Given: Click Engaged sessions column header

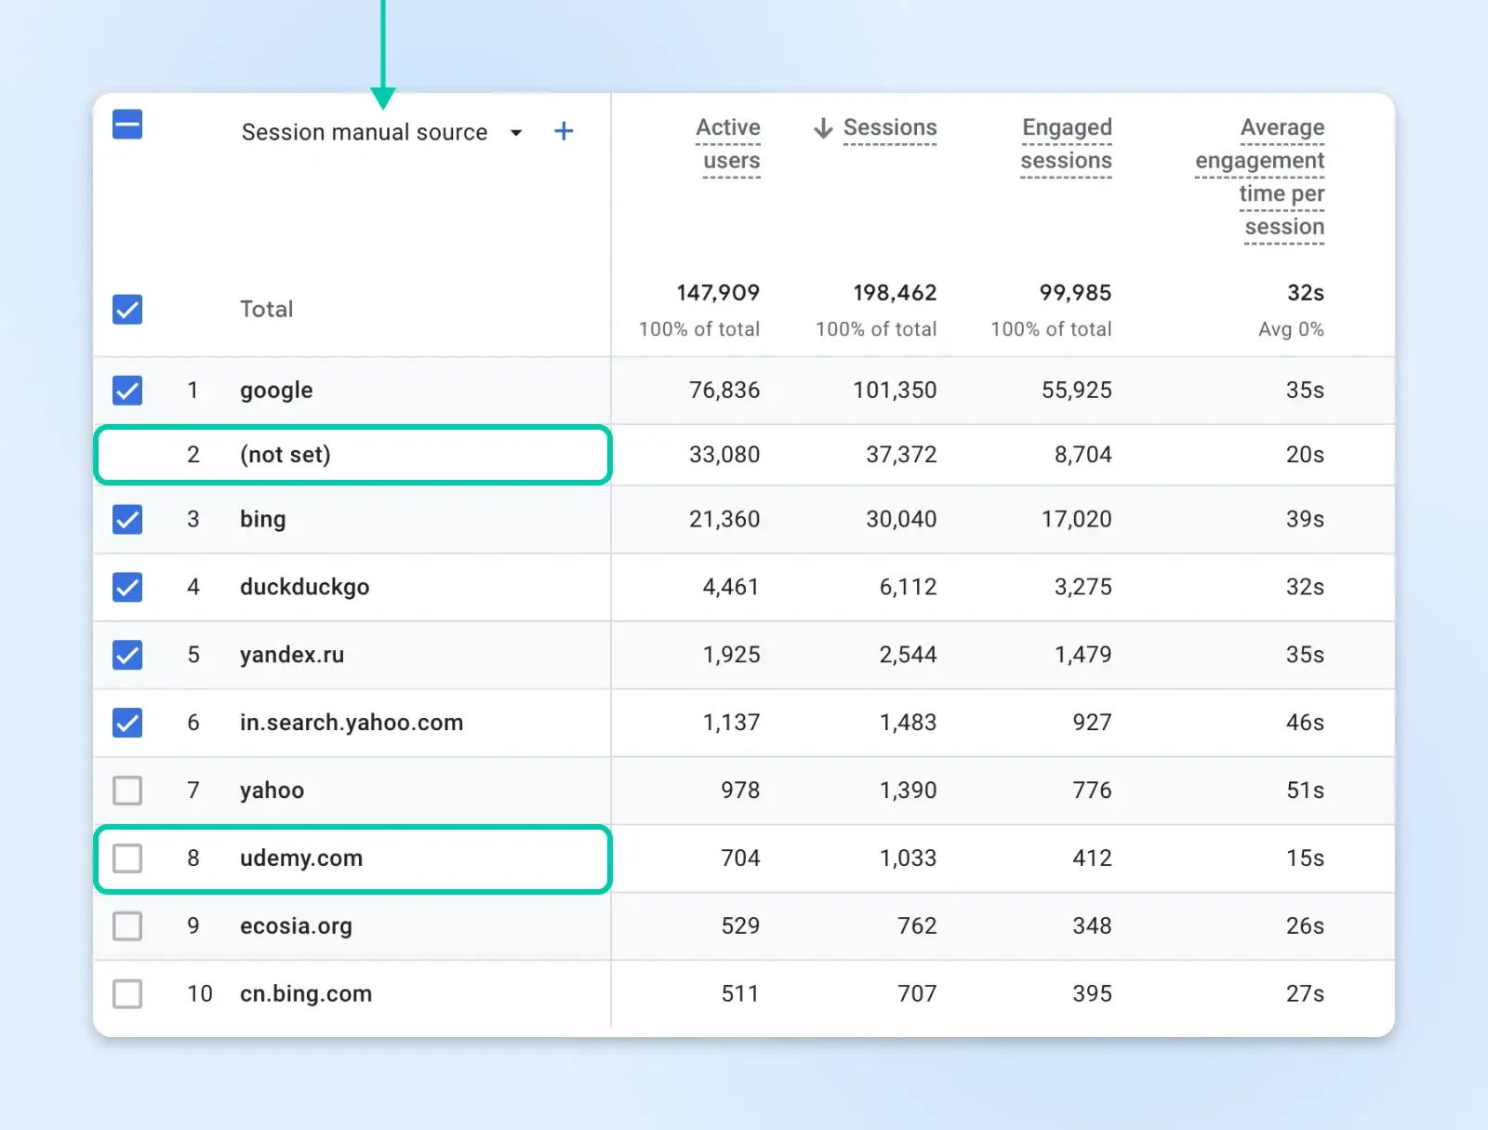Looking at the screenshot, I should (x=1067, y=144).
